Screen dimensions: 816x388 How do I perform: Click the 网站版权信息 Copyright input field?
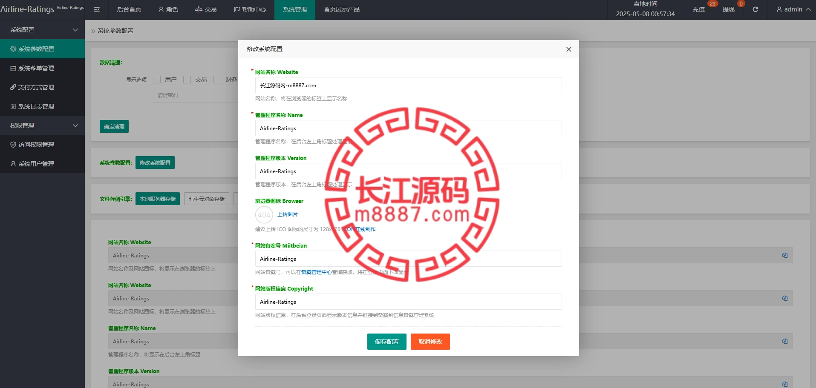[408, 302]
